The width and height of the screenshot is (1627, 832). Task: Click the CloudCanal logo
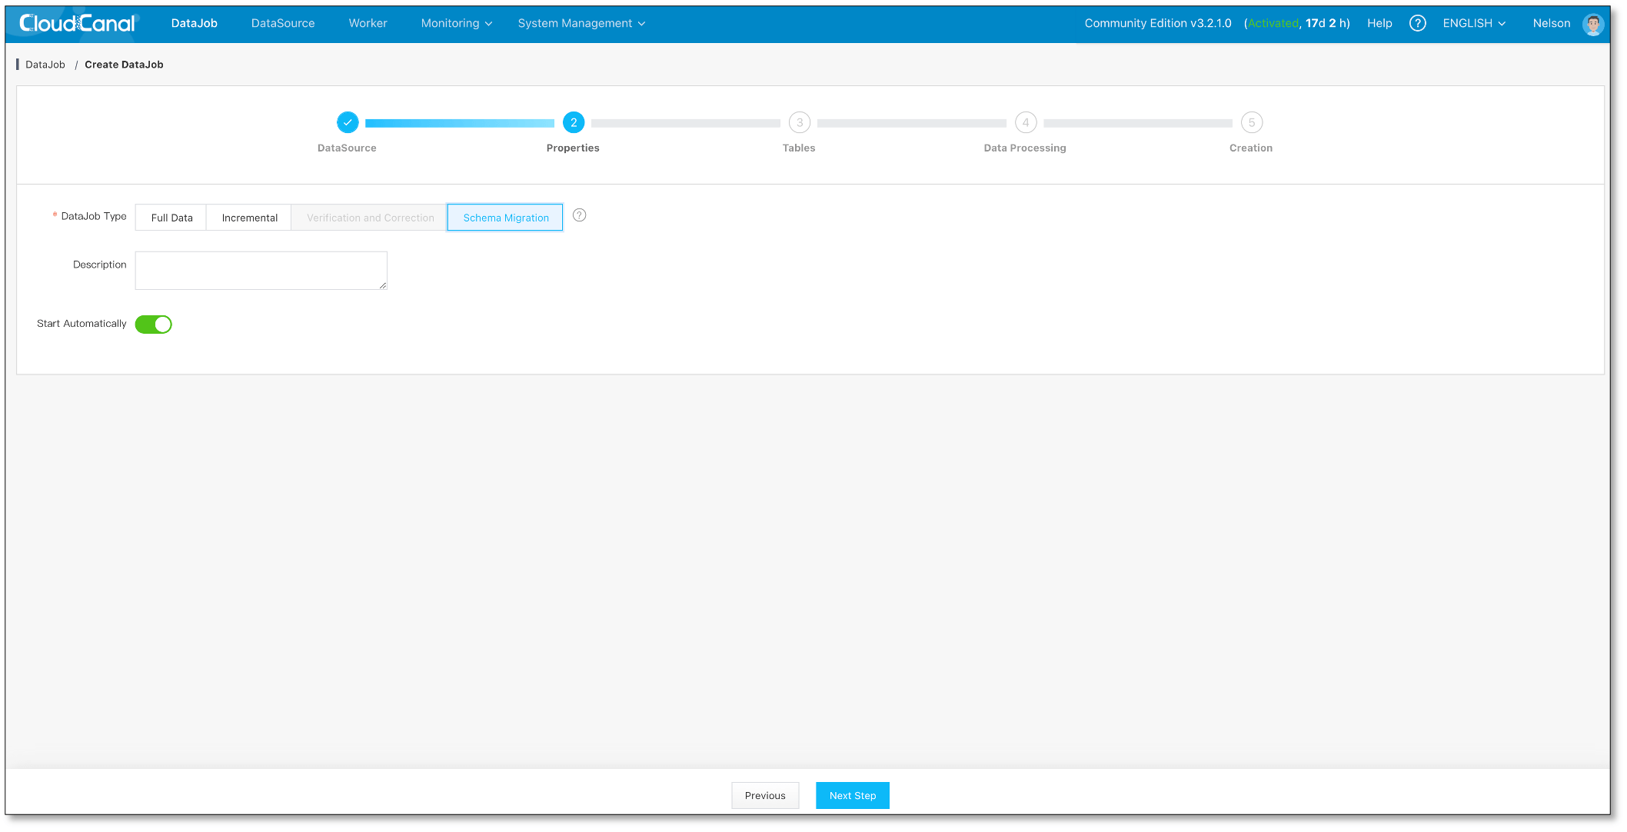point(78,23)
